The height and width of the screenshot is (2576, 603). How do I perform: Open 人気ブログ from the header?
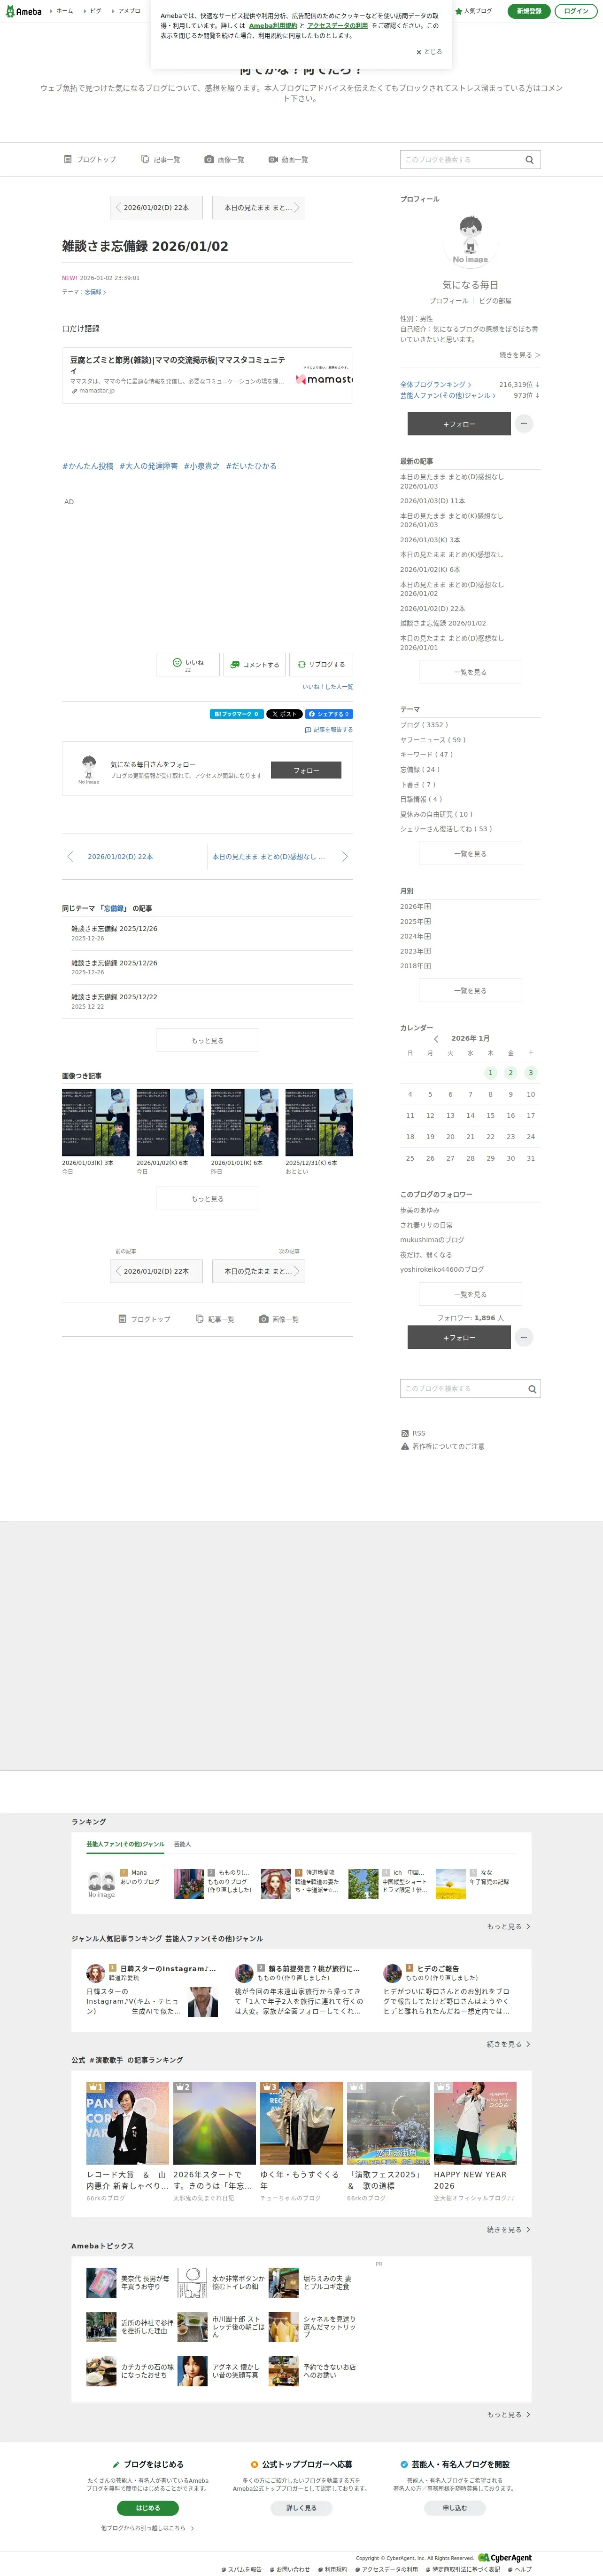click(473, 11)
